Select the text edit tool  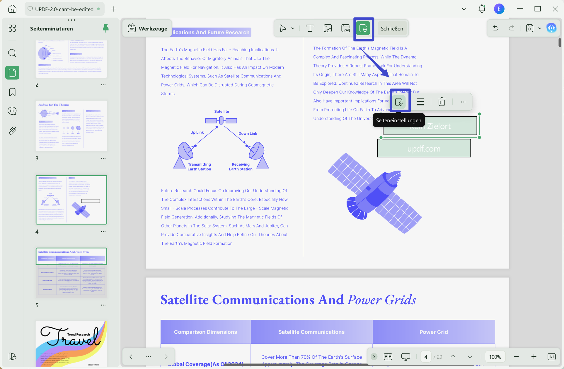click(x=310, y=28)
